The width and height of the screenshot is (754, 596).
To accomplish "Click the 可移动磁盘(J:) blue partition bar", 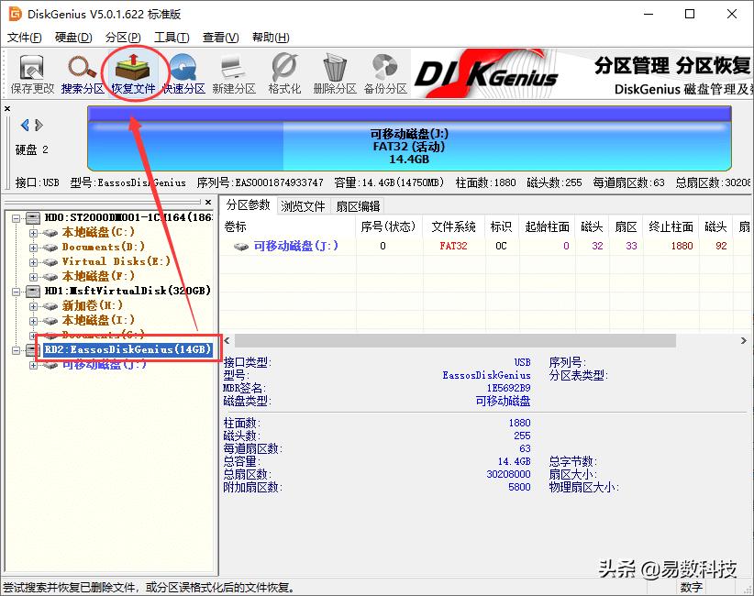I will 411,139.
